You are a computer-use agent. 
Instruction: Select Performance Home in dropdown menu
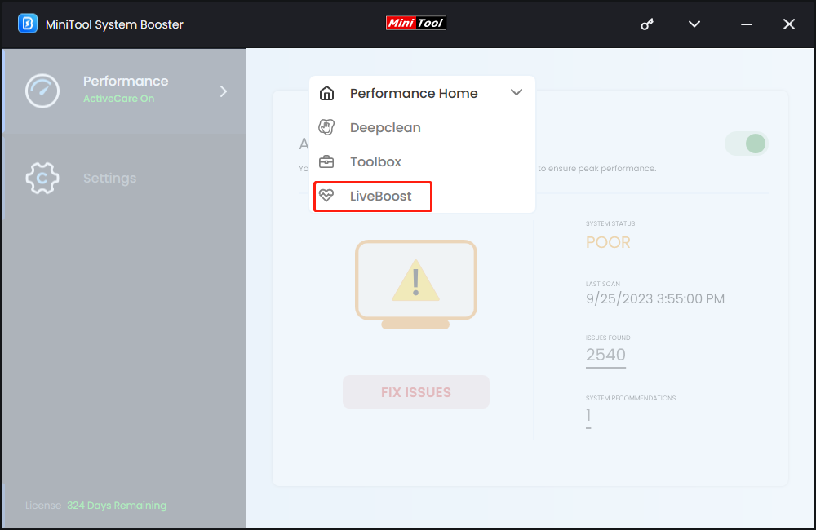pos(414,93)
